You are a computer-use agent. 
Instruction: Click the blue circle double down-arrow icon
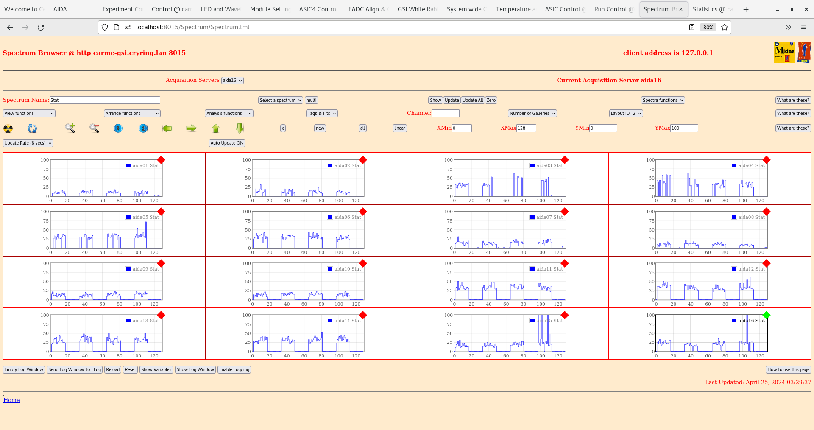tap(118, 128)
